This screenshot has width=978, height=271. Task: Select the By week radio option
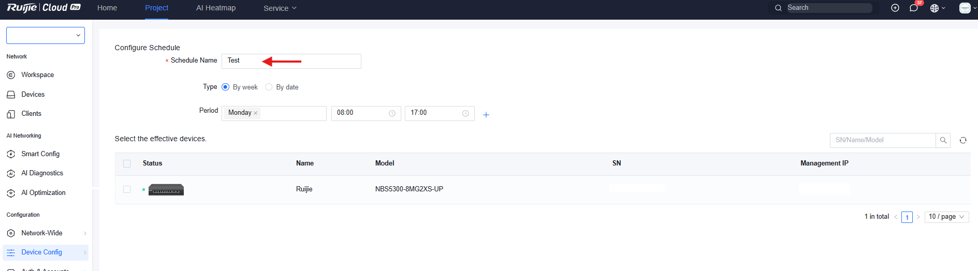[226, 87]
